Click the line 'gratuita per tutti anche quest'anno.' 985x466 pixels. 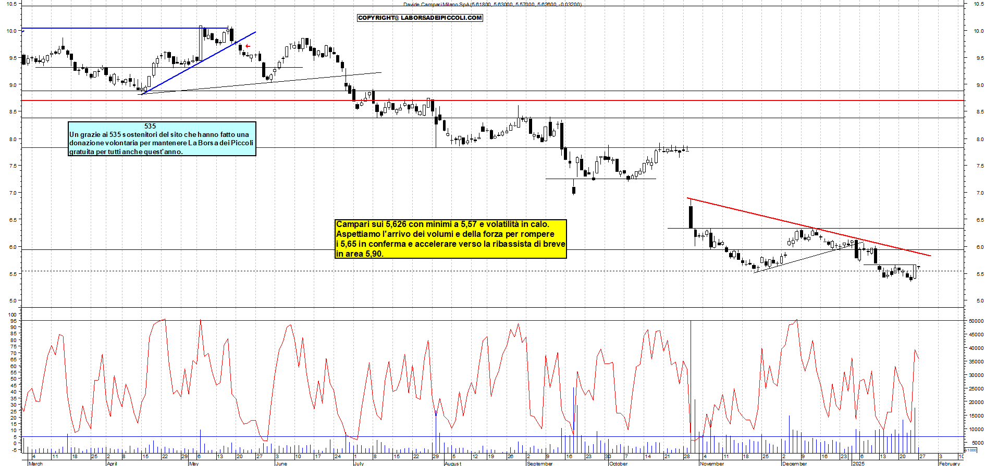tap(126, 152)
